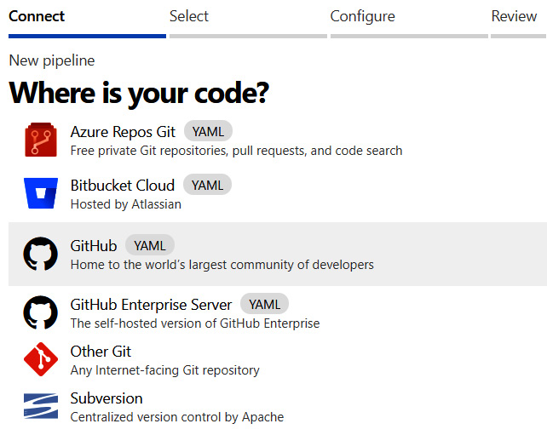The width and height of the screenshot is (547, 435).
Task: Click the YAML badge next to Azure Repos Git
Action: point(208,131)
